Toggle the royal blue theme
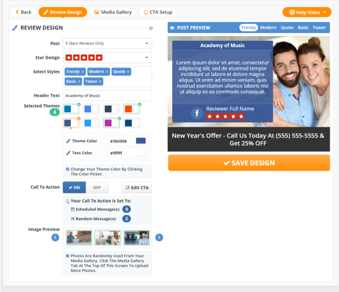 click(x=91, y=109)
